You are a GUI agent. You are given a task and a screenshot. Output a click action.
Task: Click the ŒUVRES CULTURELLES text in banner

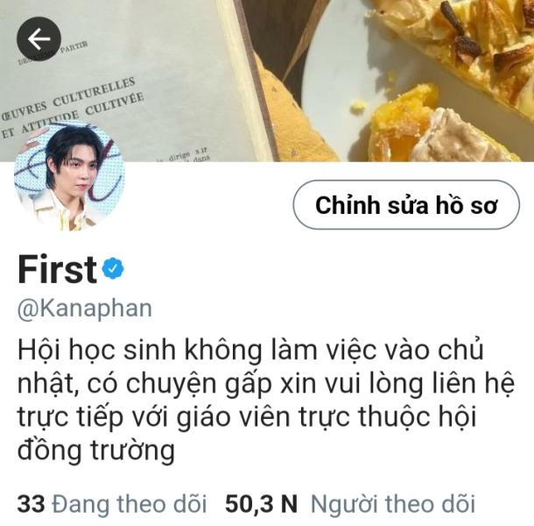tap(69, 99)
